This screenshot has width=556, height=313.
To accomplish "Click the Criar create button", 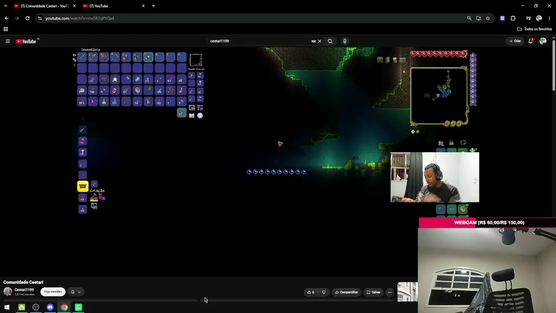I will point(515,41).
